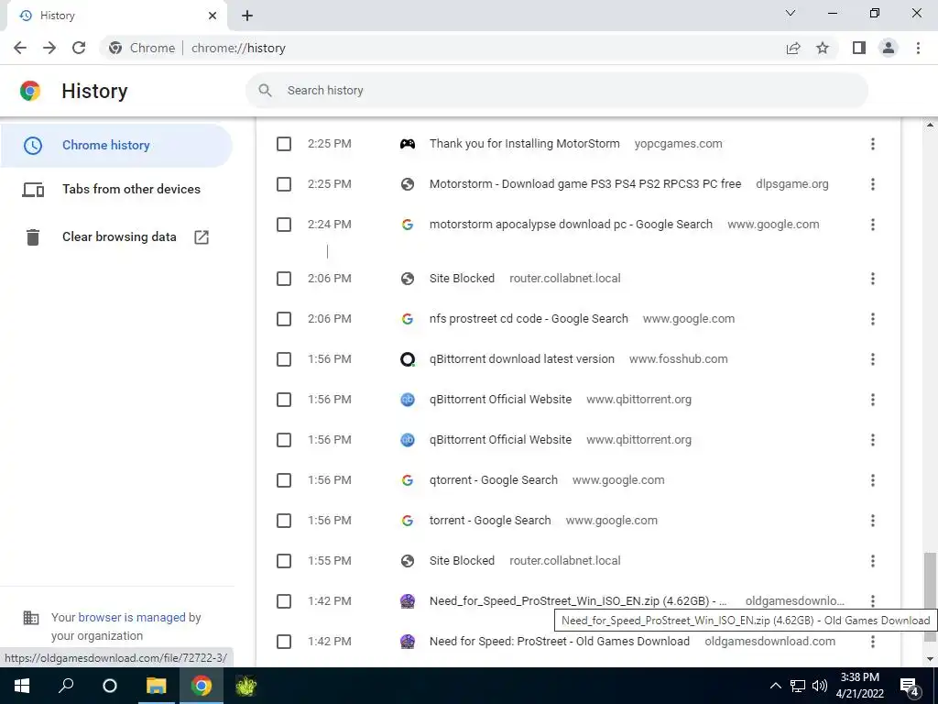Open actions menu for qBittorrent download latest version
Viewport: 938px width, 704px height.
(873, 359)
